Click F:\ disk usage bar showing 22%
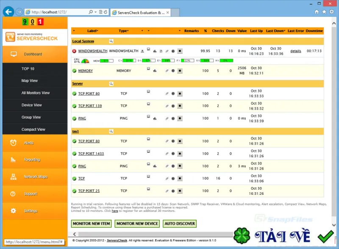 (187, 61)
